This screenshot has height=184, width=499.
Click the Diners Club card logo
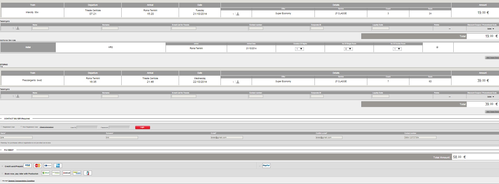point(48,165)
